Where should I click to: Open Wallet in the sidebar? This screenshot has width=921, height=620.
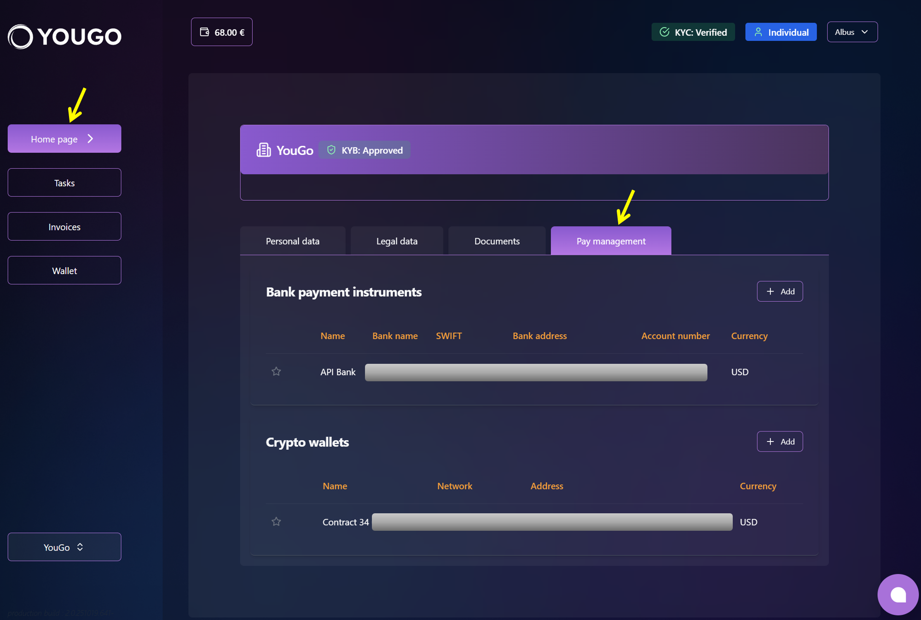tap(64, 270)
